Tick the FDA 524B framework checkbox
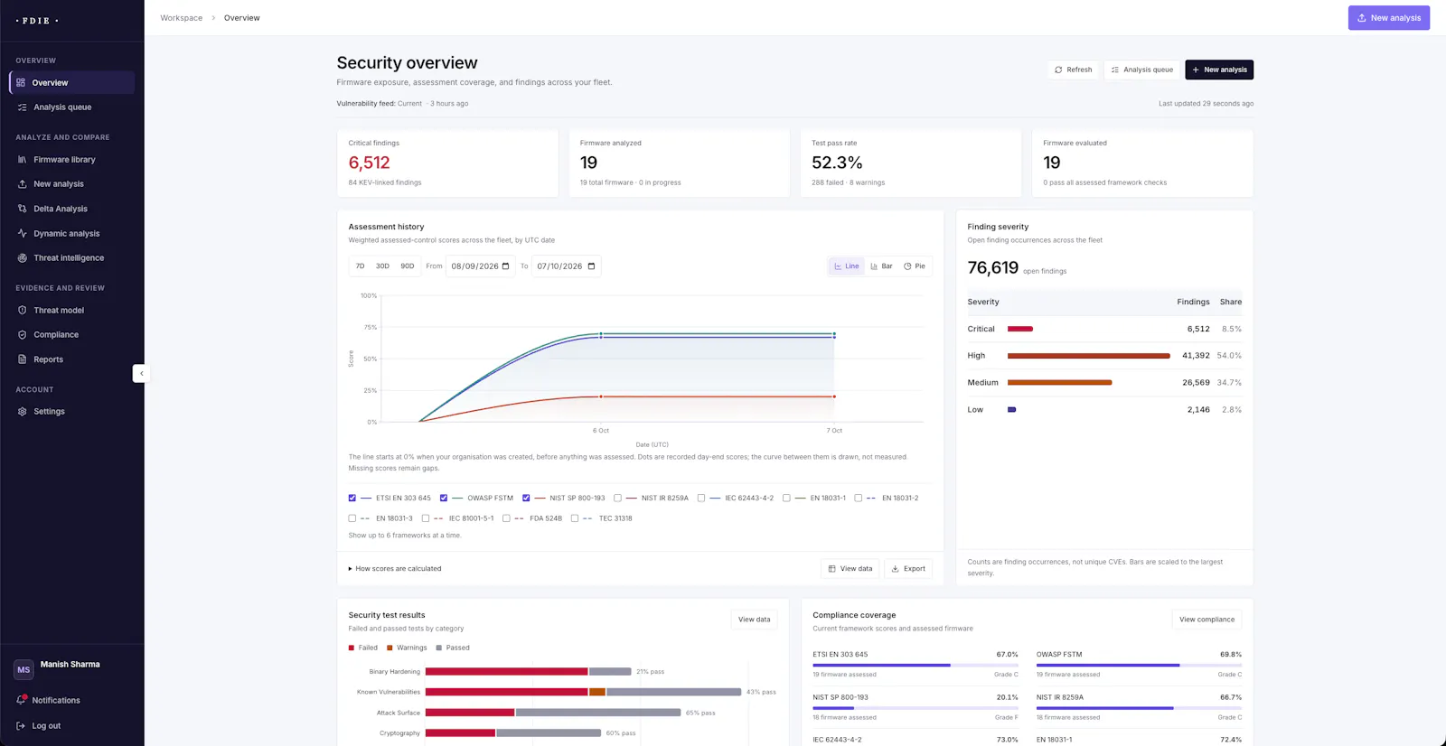This screenshot has height=746, width=1446. 506,518
